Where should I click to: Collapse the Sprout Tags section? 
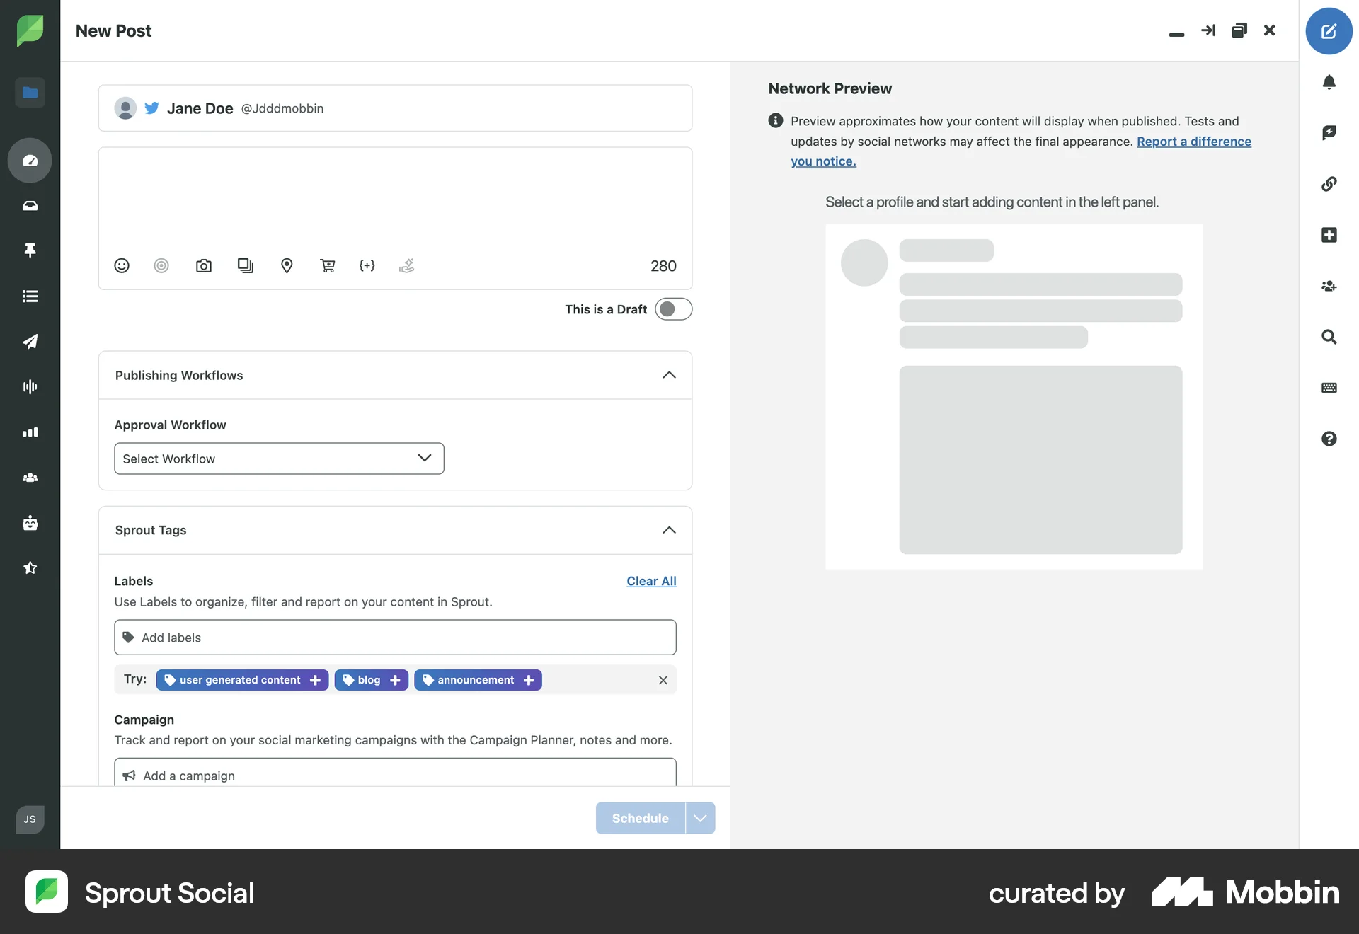point(668,530)
